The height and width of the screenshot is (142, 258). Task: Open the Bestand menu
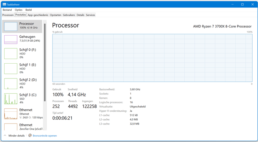7,10
